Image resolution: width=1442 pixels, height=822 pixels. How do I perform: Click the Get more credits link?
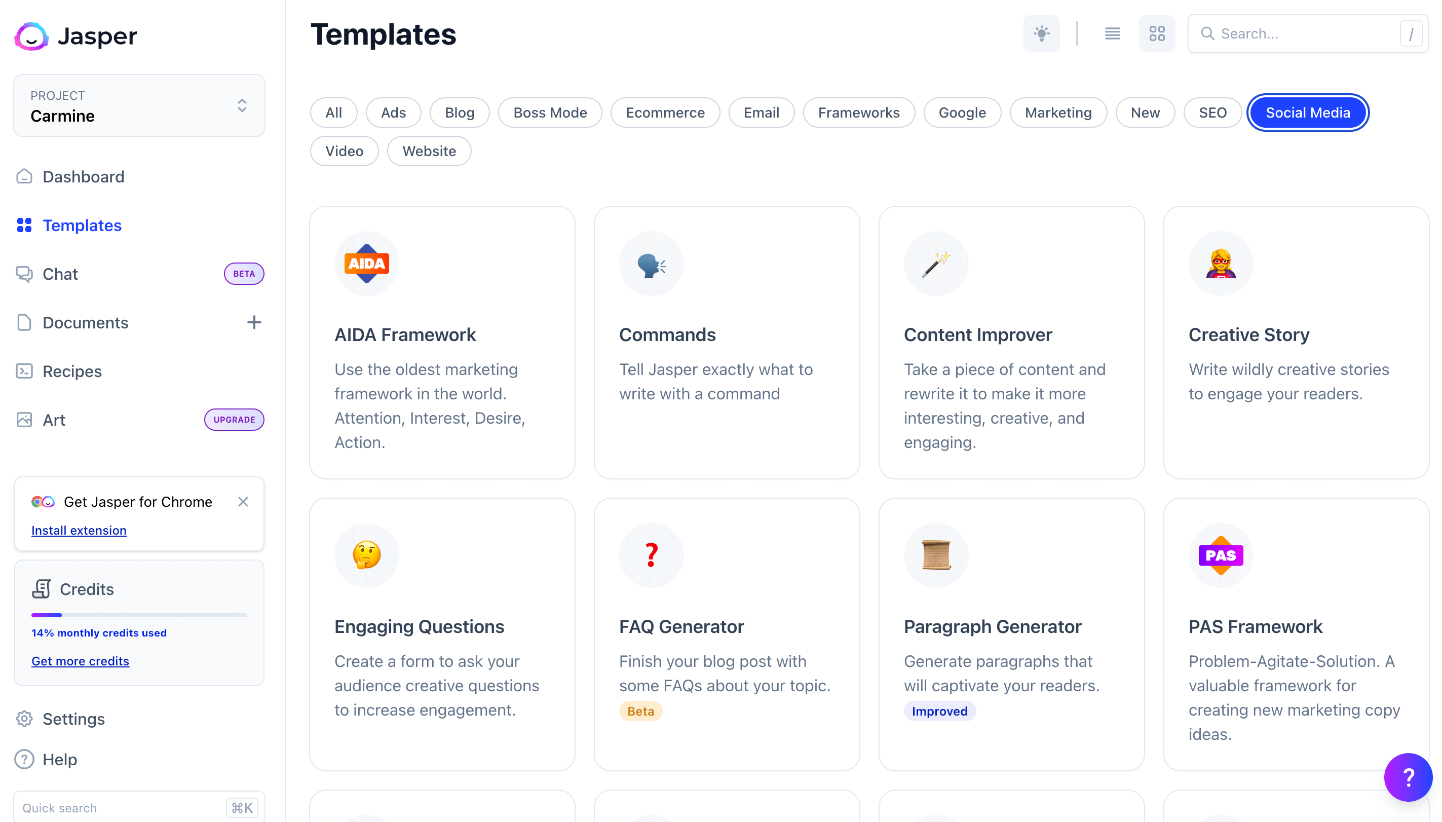click(x=80, y=661)
